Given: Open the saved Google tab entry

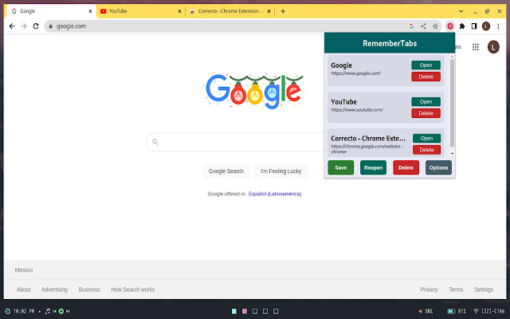Looking at the screenshot, I should coord(426,65).
